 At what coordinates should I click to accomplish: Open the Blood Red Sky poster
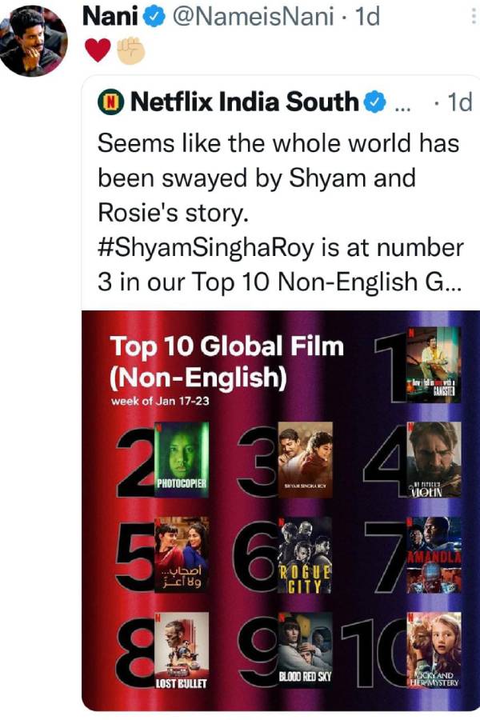pos(306,650)
